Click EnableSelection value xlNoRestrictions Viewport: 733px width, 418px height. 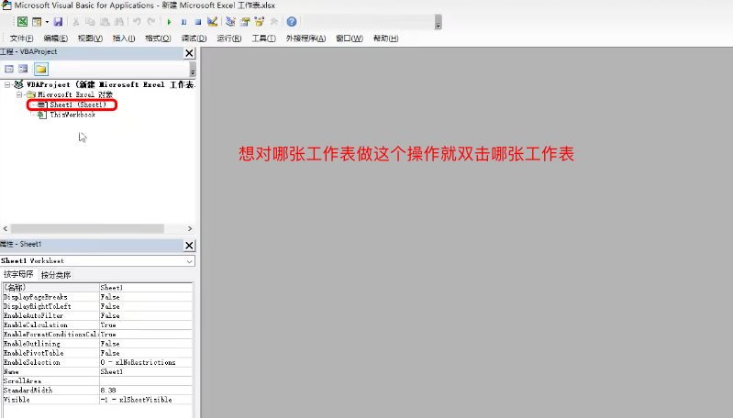coord(146,362)
